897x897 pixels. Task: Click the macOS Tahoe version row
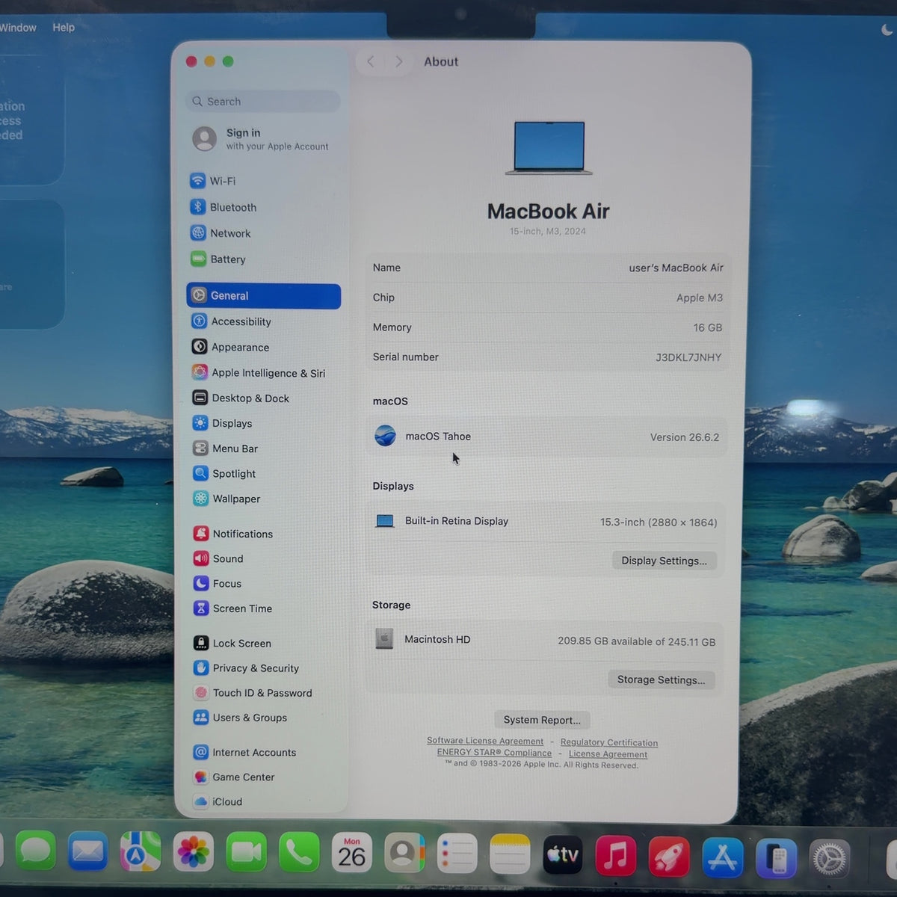coord(546,437)
